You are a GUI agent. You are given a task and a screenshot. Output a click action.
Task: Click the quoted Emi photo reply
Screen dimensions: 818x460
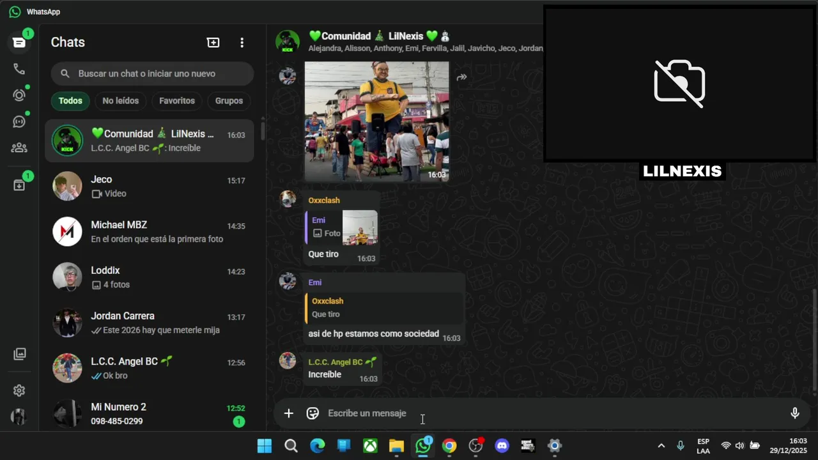[x=341, y=227]
